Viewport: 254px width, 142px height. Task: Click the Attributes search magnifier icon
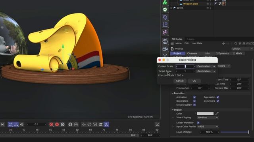click(236, 43)
